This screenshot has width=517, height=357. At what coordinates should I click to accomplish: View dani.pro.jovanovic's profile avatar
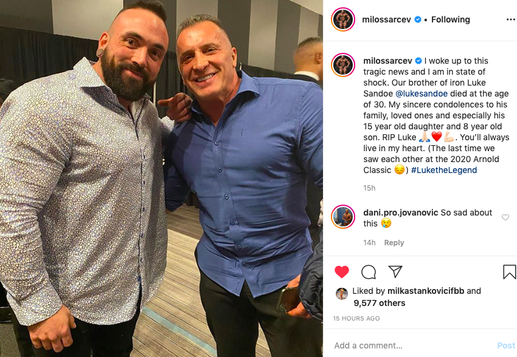click(x=343, y=217)
